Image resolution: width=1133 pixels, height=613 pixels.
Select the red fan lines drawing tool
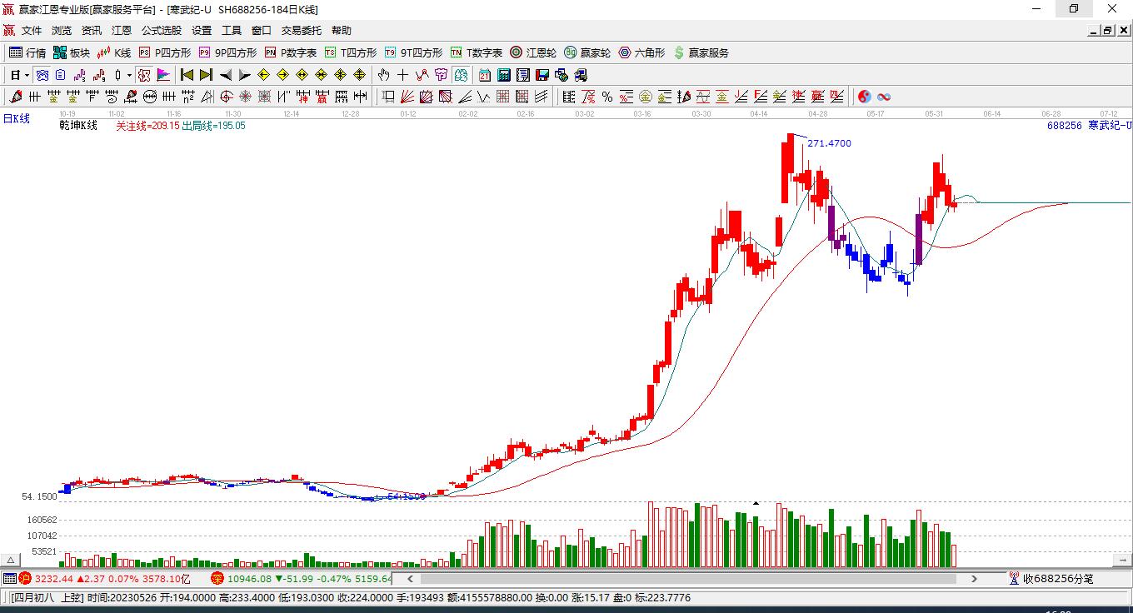click(x=407, y=97)
